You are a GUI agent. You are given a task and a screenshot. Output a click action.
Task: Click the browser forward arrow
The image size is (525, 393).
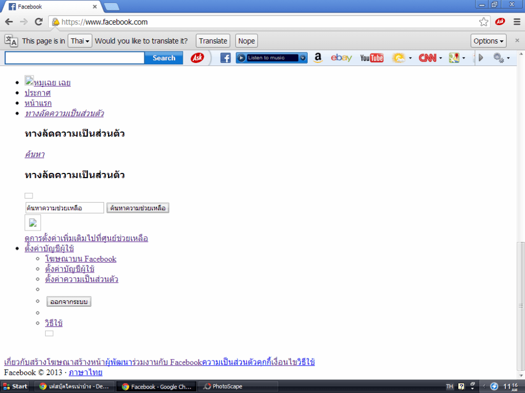(x=24, y=22)
